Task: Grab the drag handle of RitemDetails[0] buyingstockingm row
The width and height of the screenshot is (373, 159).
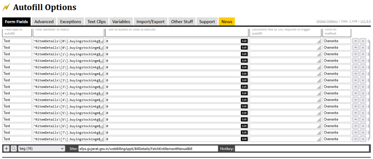Action: [x=369, y=48]
